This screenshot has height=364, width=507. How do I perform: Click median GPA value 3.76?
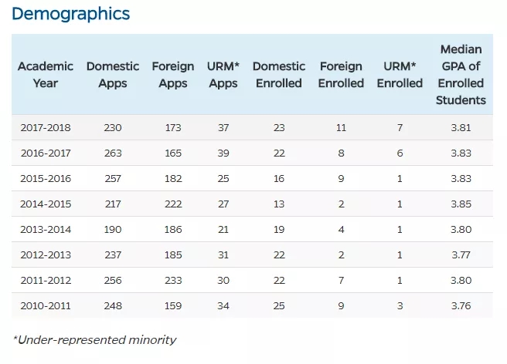pyautogui.click(x=461, y=305)
